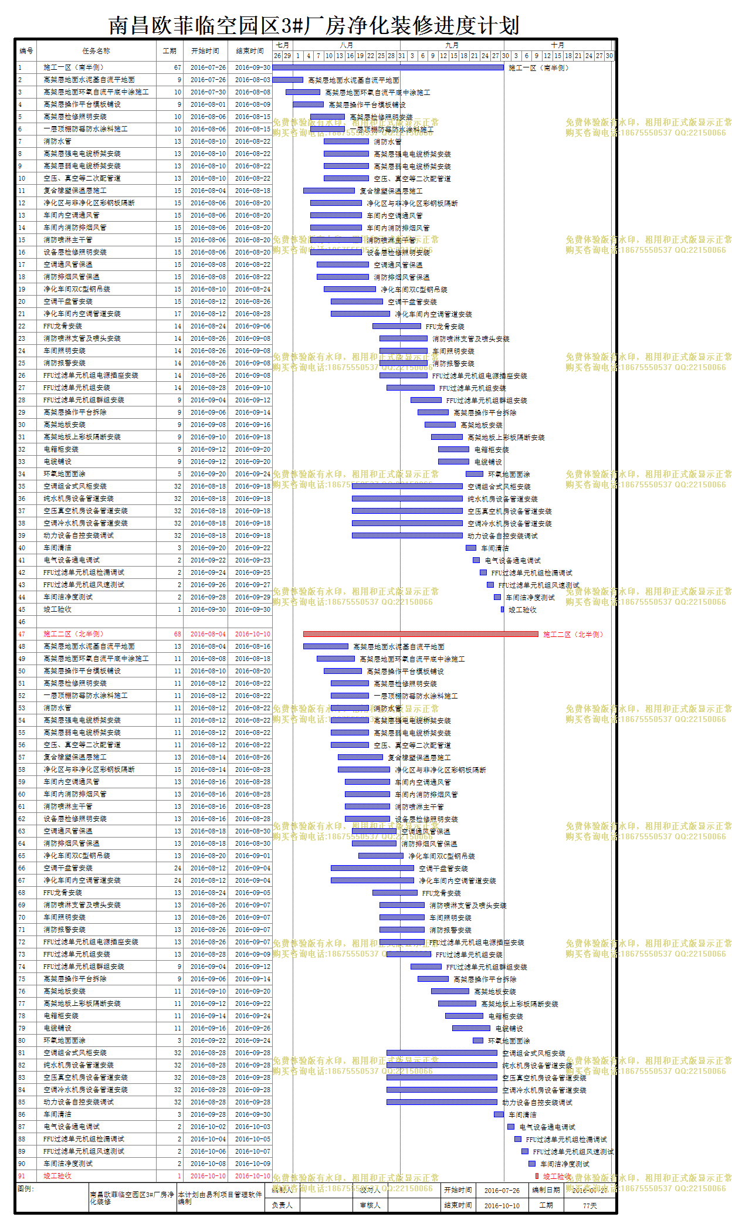This screenshot has width=732, height=1227.
Task: Select row 1 task name 施工一区（南半侧）
Action: point(73,67)
